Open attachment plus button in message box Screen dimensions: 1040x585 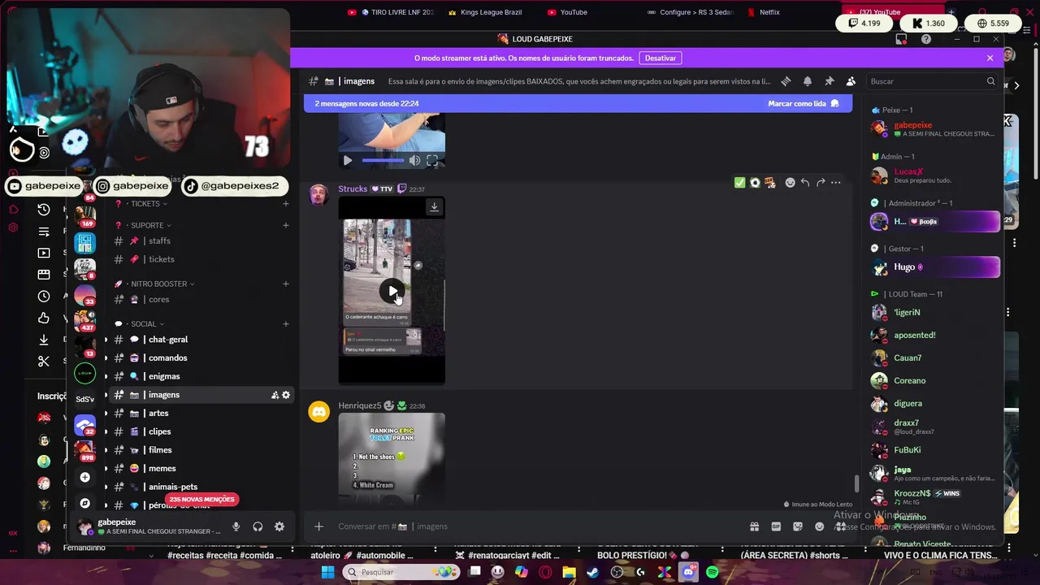click(318, 526)
